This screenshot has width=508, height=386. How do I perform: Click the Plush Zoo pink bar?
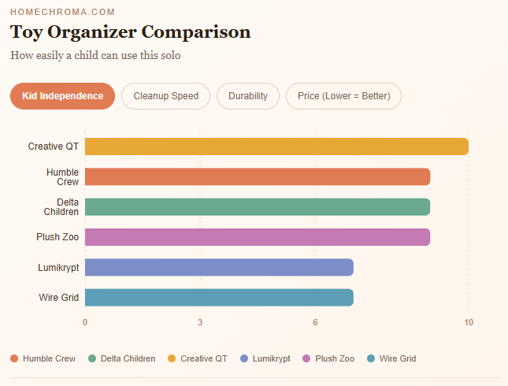pyautogui.click(x=257, y=236)
